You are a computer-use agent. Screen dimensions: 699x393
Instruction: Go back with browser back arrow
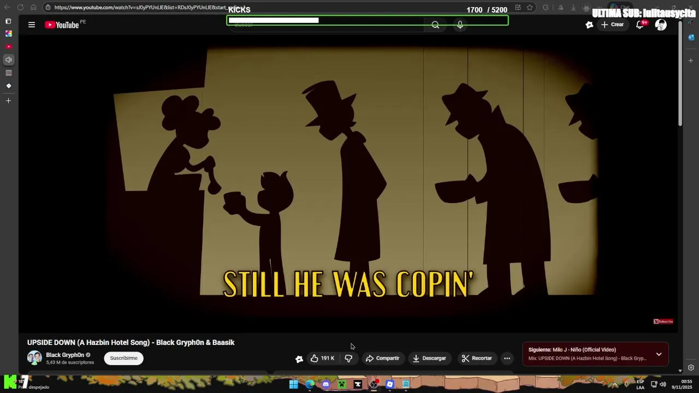tap(7, 8)
